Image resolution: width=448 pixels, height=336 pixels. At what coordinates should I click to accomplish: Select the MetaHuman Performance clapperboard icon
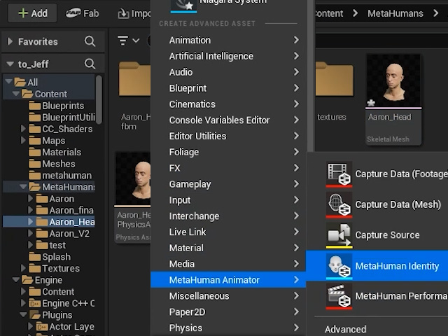pyautogui.click(x=339, y=297)
